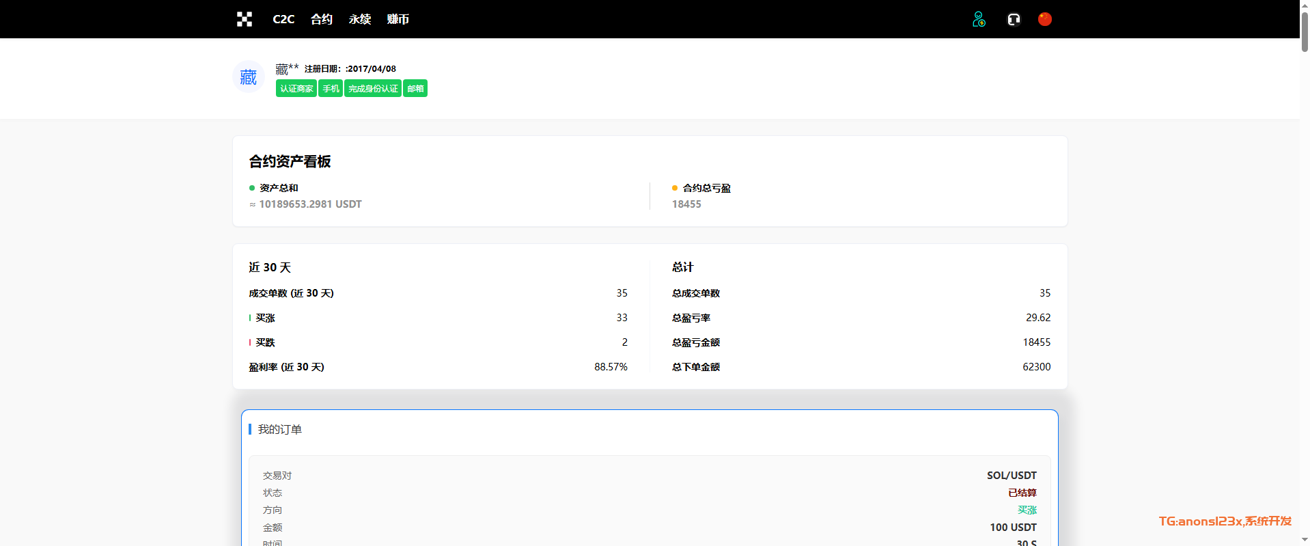
Task: Open the user account icon
Action: (979, 19)
